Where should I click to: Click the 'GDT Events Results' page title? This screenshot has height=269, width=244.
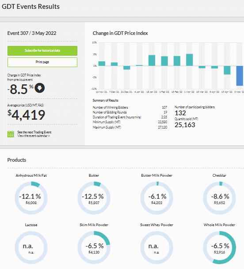[30, 7]
